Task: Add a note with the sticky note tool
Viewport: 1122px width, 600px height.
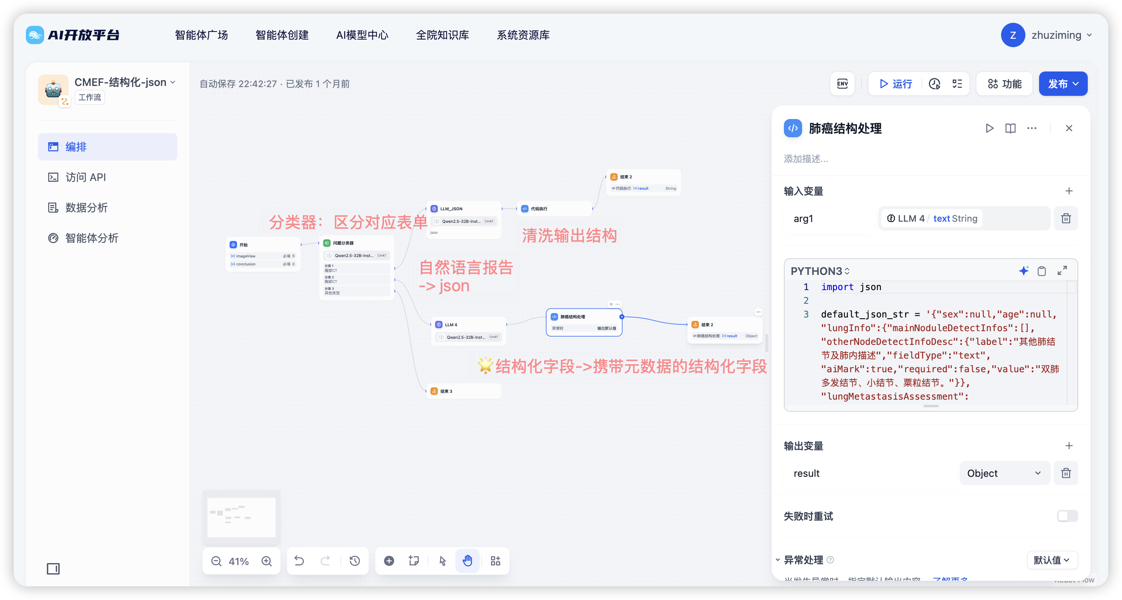Action: pyautogui.click(x=414, y=561)
